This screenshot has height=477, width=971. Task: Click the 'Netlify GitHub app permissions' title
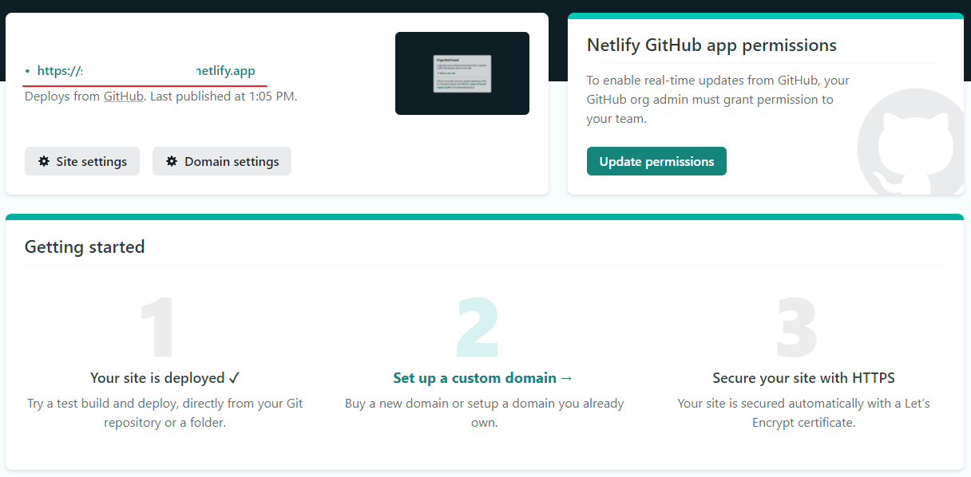(x=711, y=45)
